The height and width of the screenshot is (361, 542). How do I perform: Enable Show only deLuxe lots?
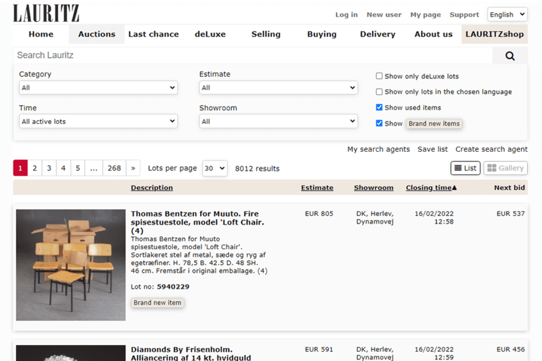(x=379, y=76)
